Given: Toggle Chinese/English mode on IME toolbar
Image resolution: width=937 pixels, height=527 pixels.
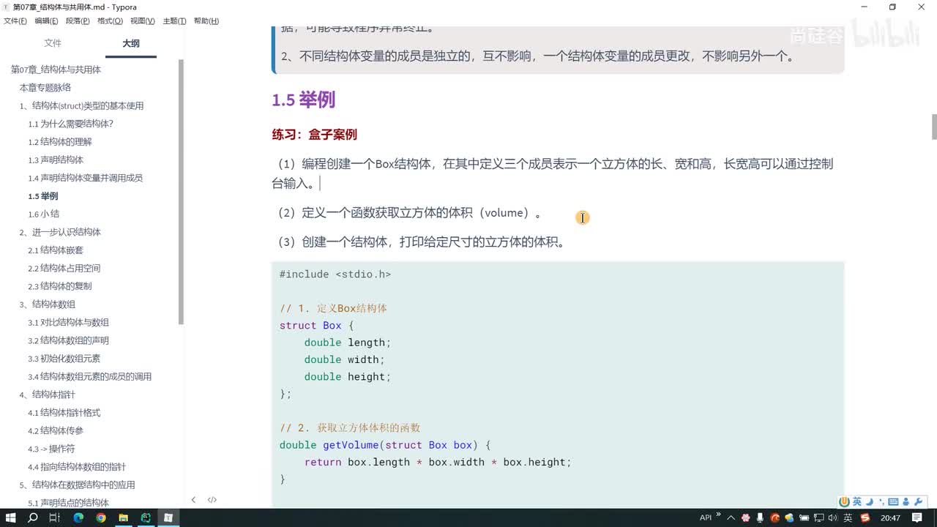Looking at the screenshot, I should point(857,501).
